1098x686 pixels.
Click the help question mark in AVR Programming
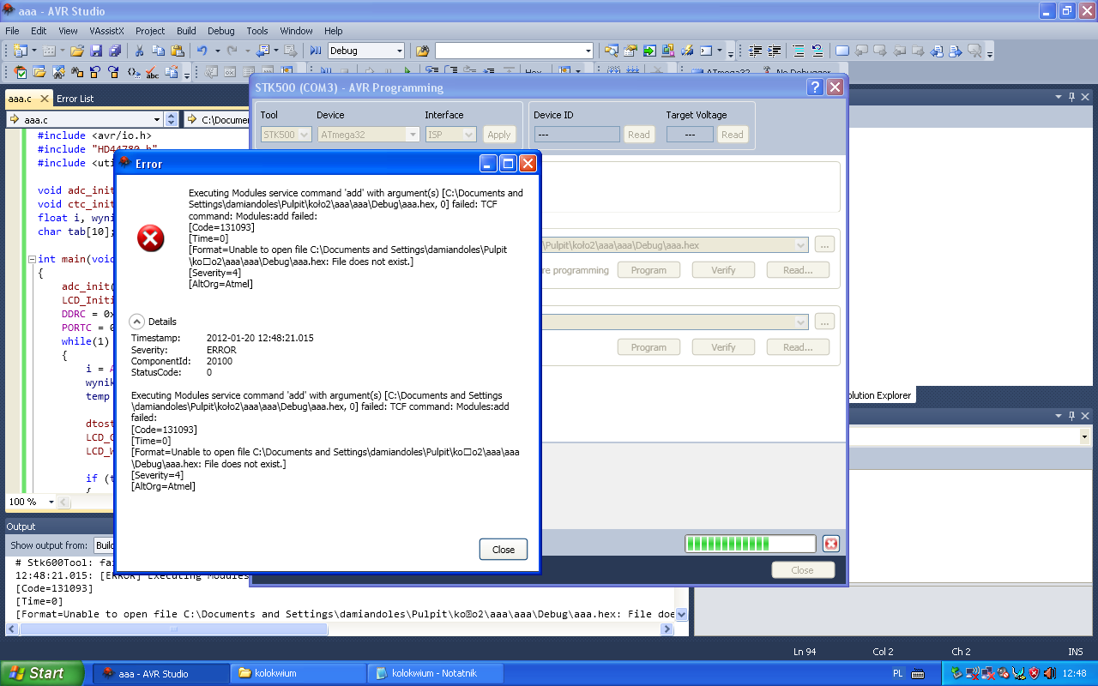click(x=815, y=87)
